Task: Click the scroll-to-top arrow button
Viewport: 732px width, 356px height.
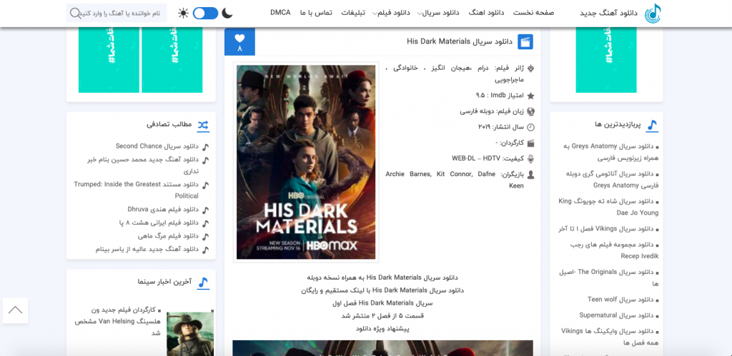Action: pos(15,310)
